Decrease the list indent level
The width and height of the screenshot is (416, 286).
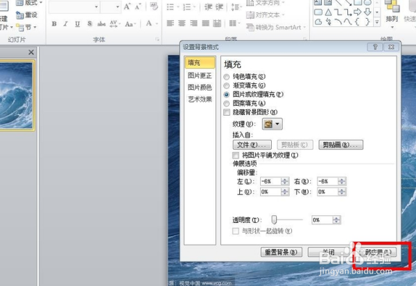tap(208, 7)
